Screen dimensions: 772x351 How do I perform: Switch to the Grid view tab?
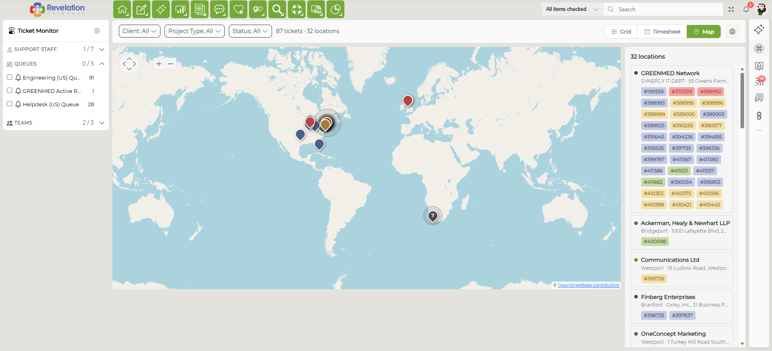pyautogui.click(x=621, y=32)
